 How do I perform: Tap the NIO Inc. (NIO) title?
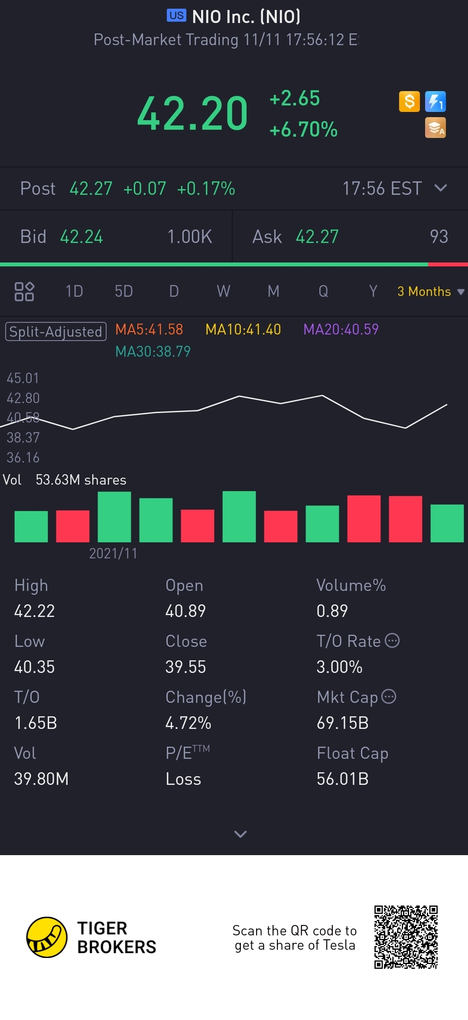pyautogui.click(x=246, y=17)
